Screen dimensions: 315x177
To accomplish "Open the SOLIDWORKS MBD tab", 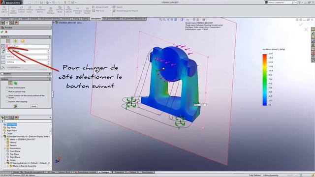I will tap(112, 19).
